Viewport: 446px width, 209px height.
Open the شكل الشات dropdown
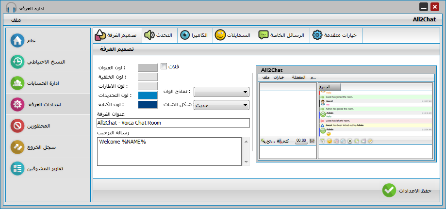point(221,104)
